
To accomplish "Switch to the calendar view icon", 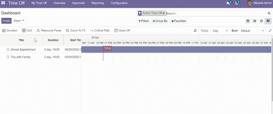I will pos(248,21).
